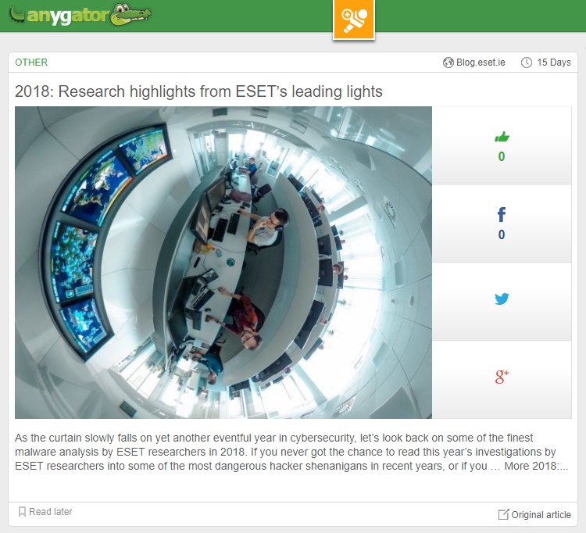Open the OTHER category label

pos(31,62)
